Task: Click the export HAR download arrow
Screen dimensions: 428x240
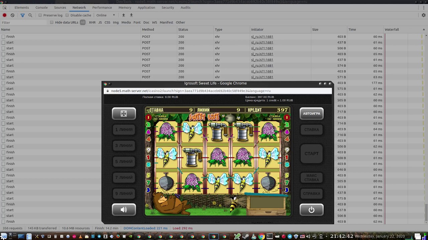Action: point(131,15)
